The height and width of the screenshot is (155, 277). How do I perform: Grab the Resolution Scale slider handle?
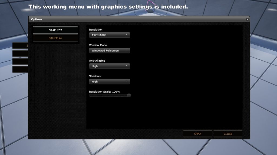129,95
